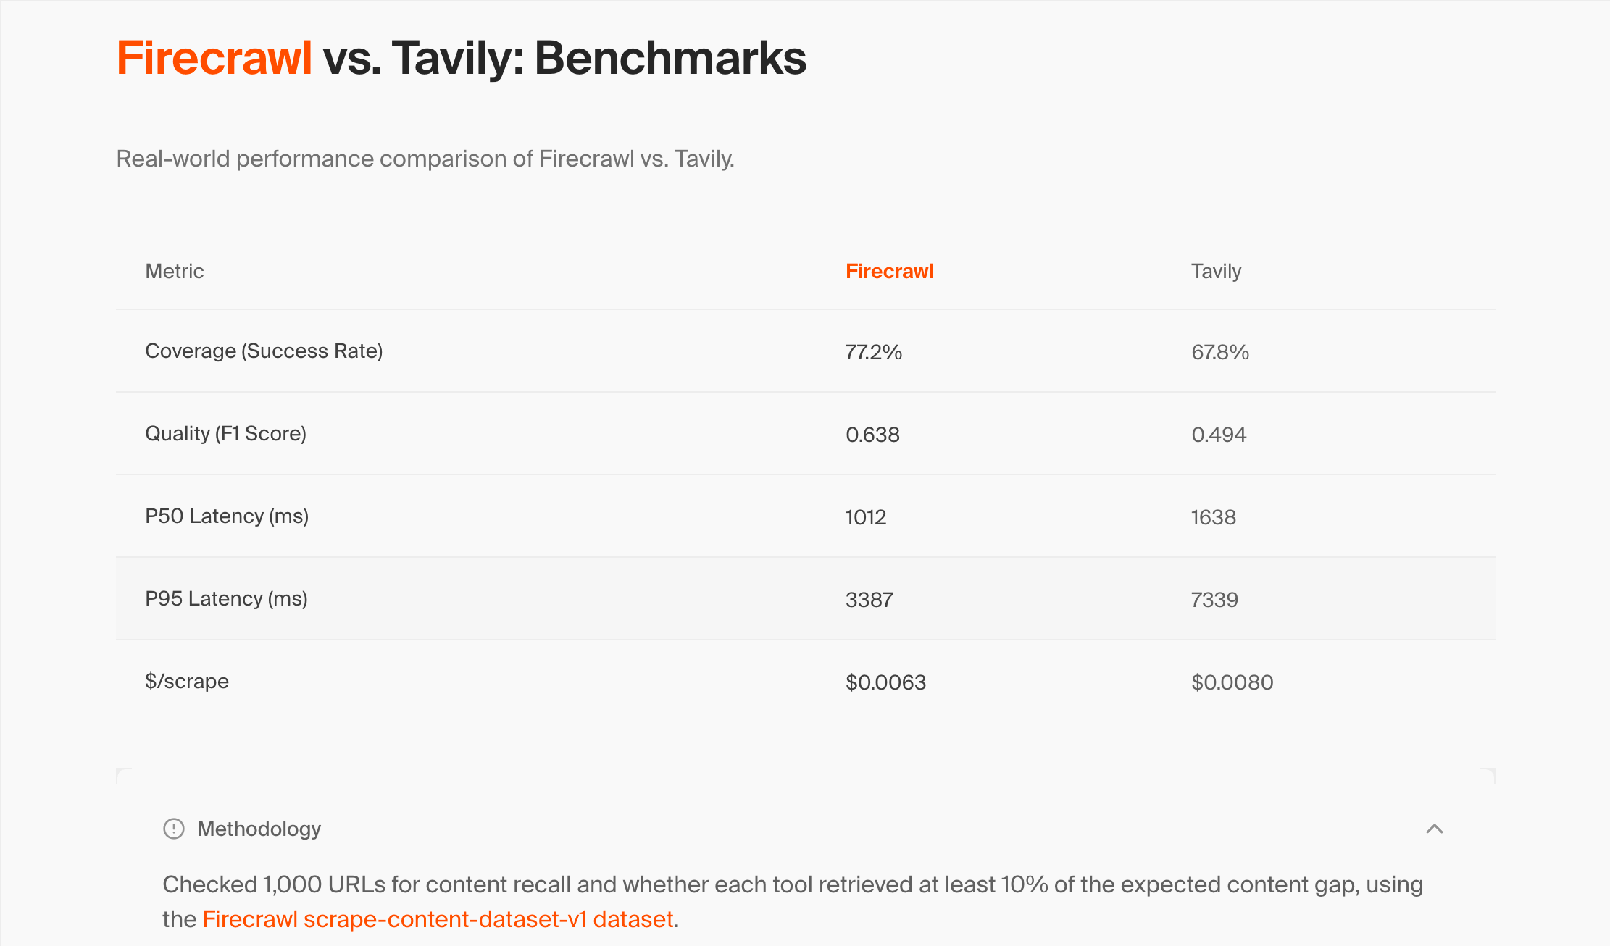Open the Firecrawl scrape-content-dataset-v1 dataset link
This screenshot has width=1610, height=946.
pyautogui.click(x=438, y=919)
